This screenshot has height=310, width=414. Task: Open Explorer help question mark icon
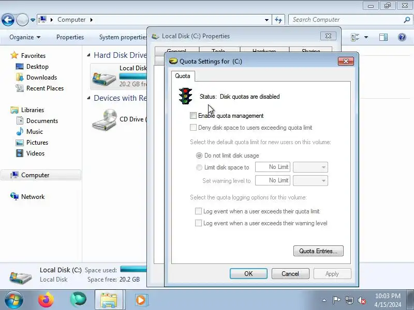(x=402, y=37)
